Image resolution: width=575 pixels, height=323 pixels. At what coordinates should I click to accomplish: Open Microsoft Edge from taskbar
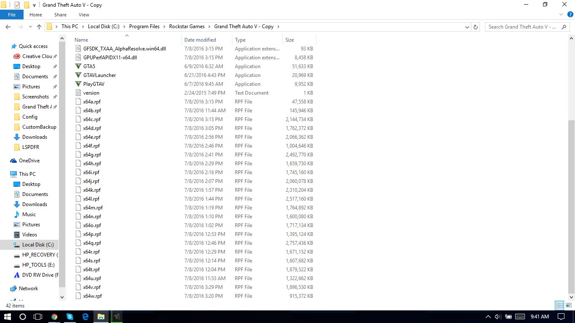click(x=85, y=317)
